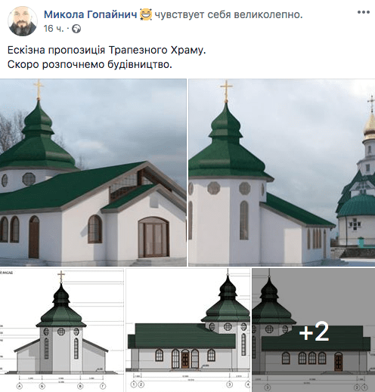Click axis marker А on facade drawing

pyautogui.click(x=20, y=386)
